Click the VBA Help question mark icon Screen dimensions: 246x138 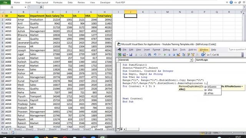203,54
